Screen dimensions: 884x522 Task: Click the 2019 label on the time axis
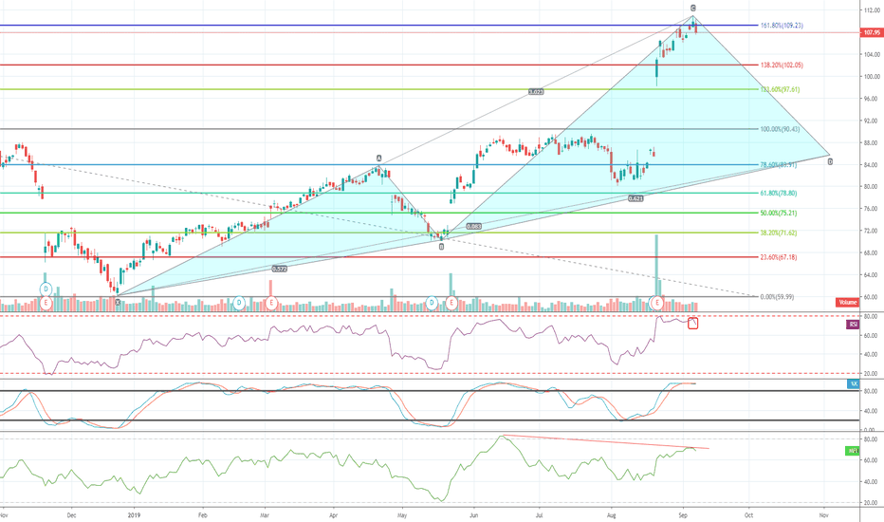pos(134,515)
